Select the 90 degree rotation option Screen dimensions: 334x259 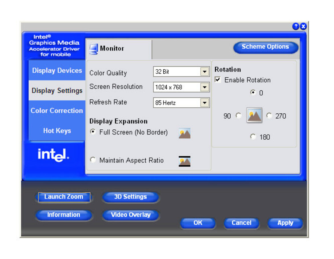point(239,115)
